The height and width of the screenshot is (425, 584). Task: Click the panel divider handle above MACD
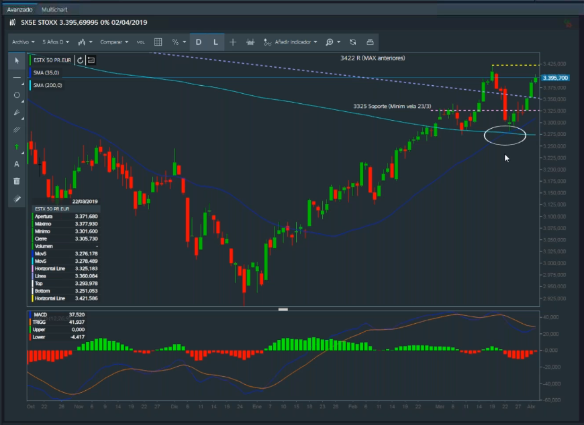283,309
